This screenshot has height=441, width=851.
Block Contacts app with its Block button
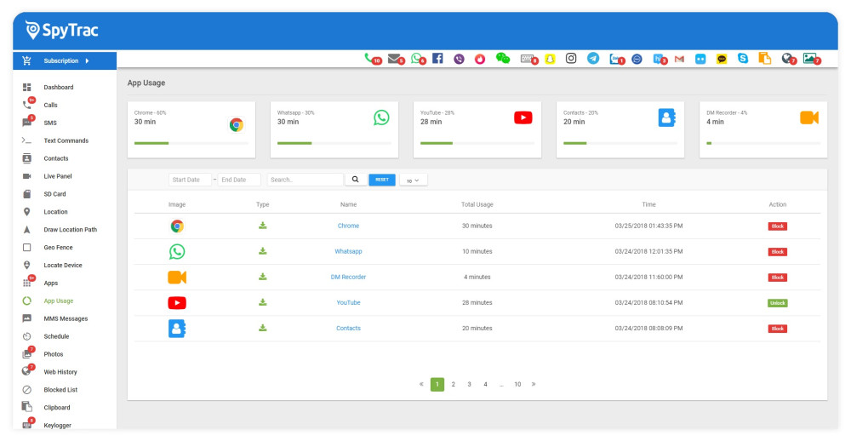click(x=777, y=329)
